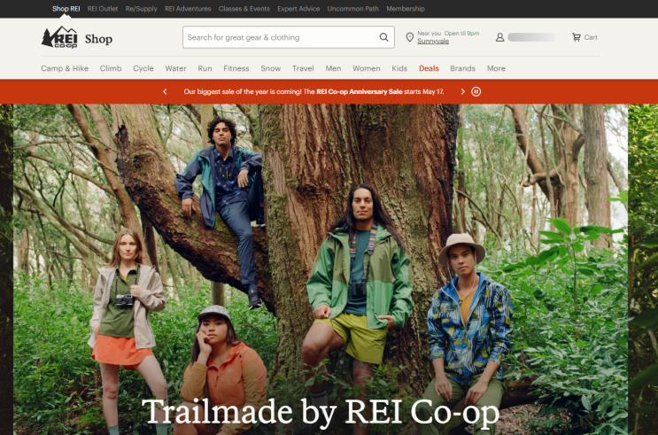Click the REI Co-op logo

point(59,37)
